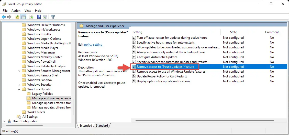Switch to the Extended tab
This screenshot has width=289, height=135.
[86, 126]
